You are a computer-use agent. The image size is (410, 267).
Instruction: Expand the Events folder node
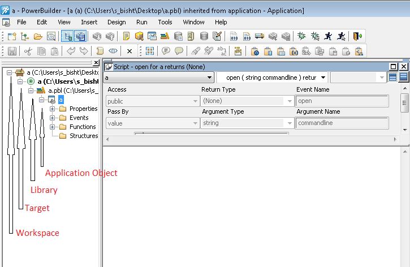click(52, 118)
